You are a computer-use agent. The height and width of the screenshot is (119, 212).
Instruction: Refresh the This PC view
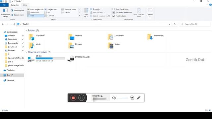(175, 24)
